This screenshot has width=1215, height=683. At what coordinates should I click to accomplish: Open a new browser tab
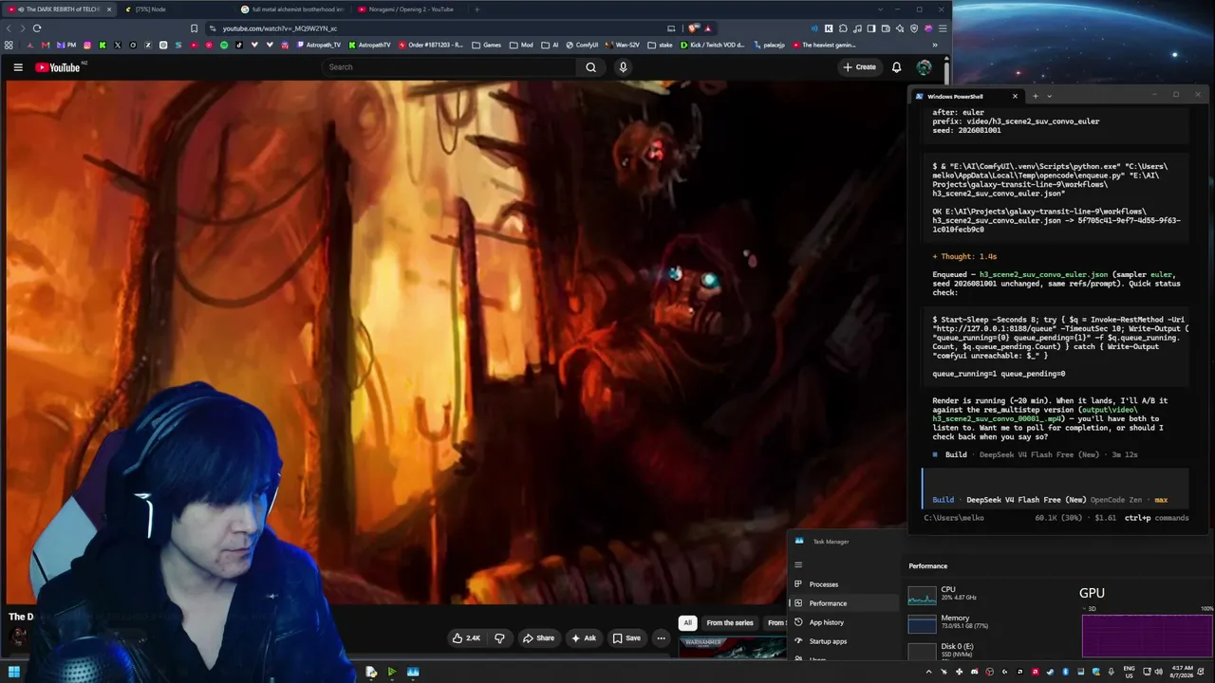click(x=477, y=9)
